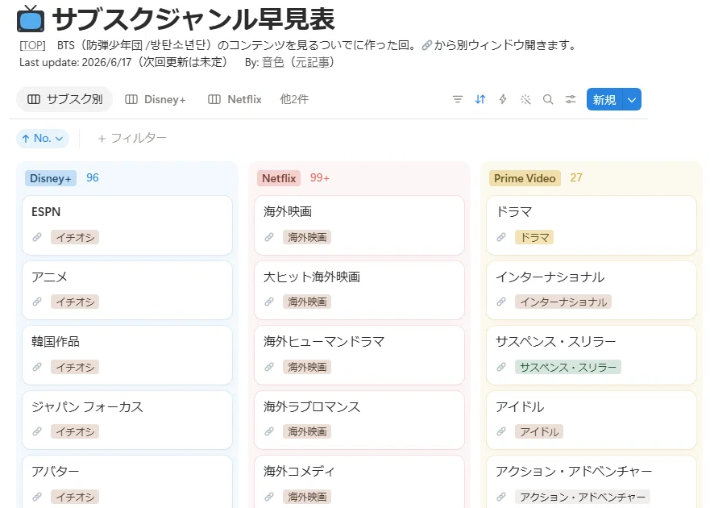This screenshot has height=508, width=710.
Task: Open the 海外ラブロマンス card title
Action: (x=312, y=407)
